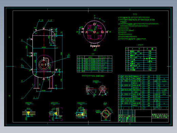Screen dimensions: 177x133
Task: Click the title block at drawing bottom right
Action: (143, 116)
